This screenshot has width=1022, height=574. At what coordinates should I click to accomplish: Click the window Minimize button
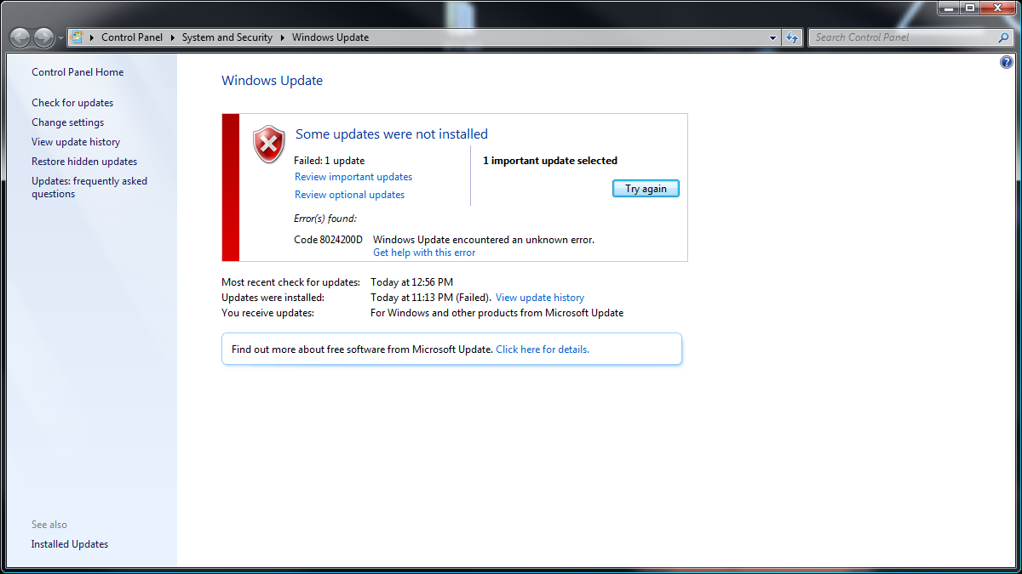(x=949, y=8)
